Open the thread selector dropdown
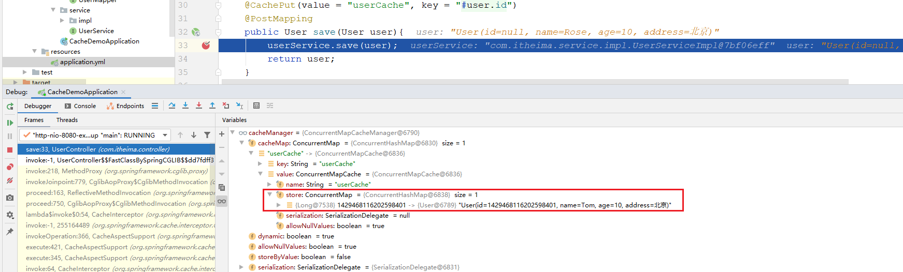Screen dimensions: 903x272 [x=165, y=135]
